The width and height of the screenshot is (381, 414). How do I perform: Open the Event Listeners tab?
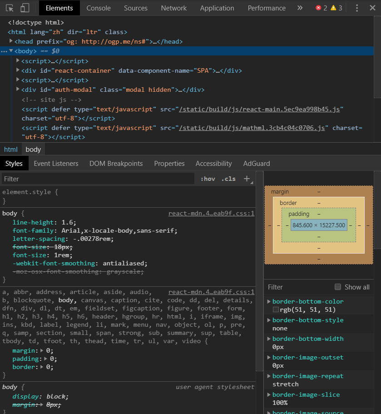click(x=56, y=164)
